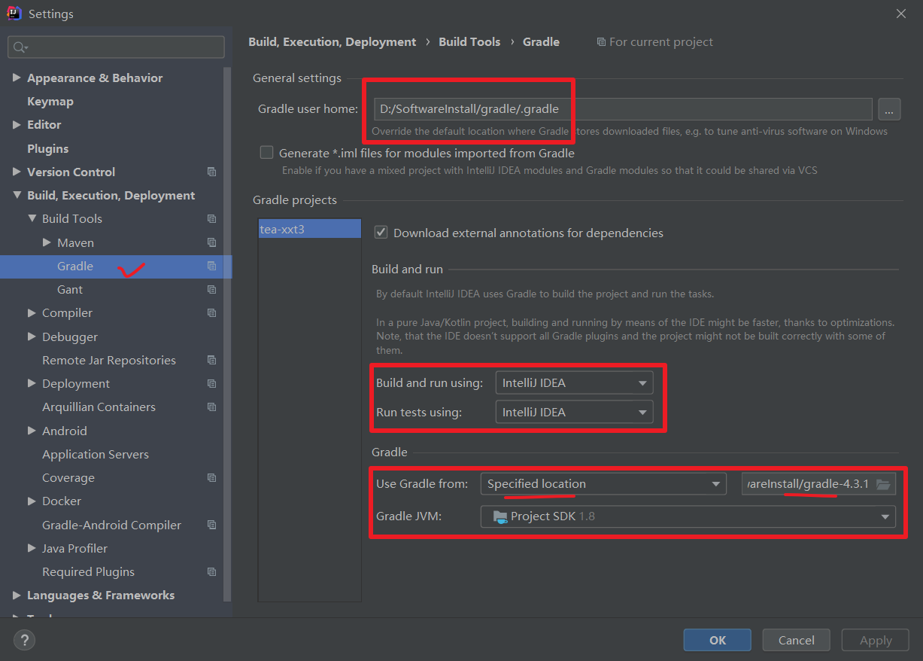Click the OK button

718,640
